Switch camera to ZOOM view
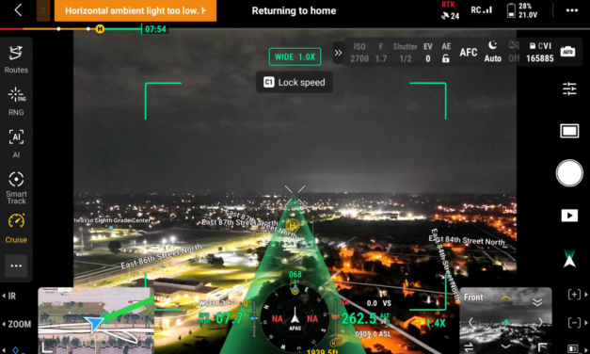Screen dimensions: 590x354 point(17,324)
